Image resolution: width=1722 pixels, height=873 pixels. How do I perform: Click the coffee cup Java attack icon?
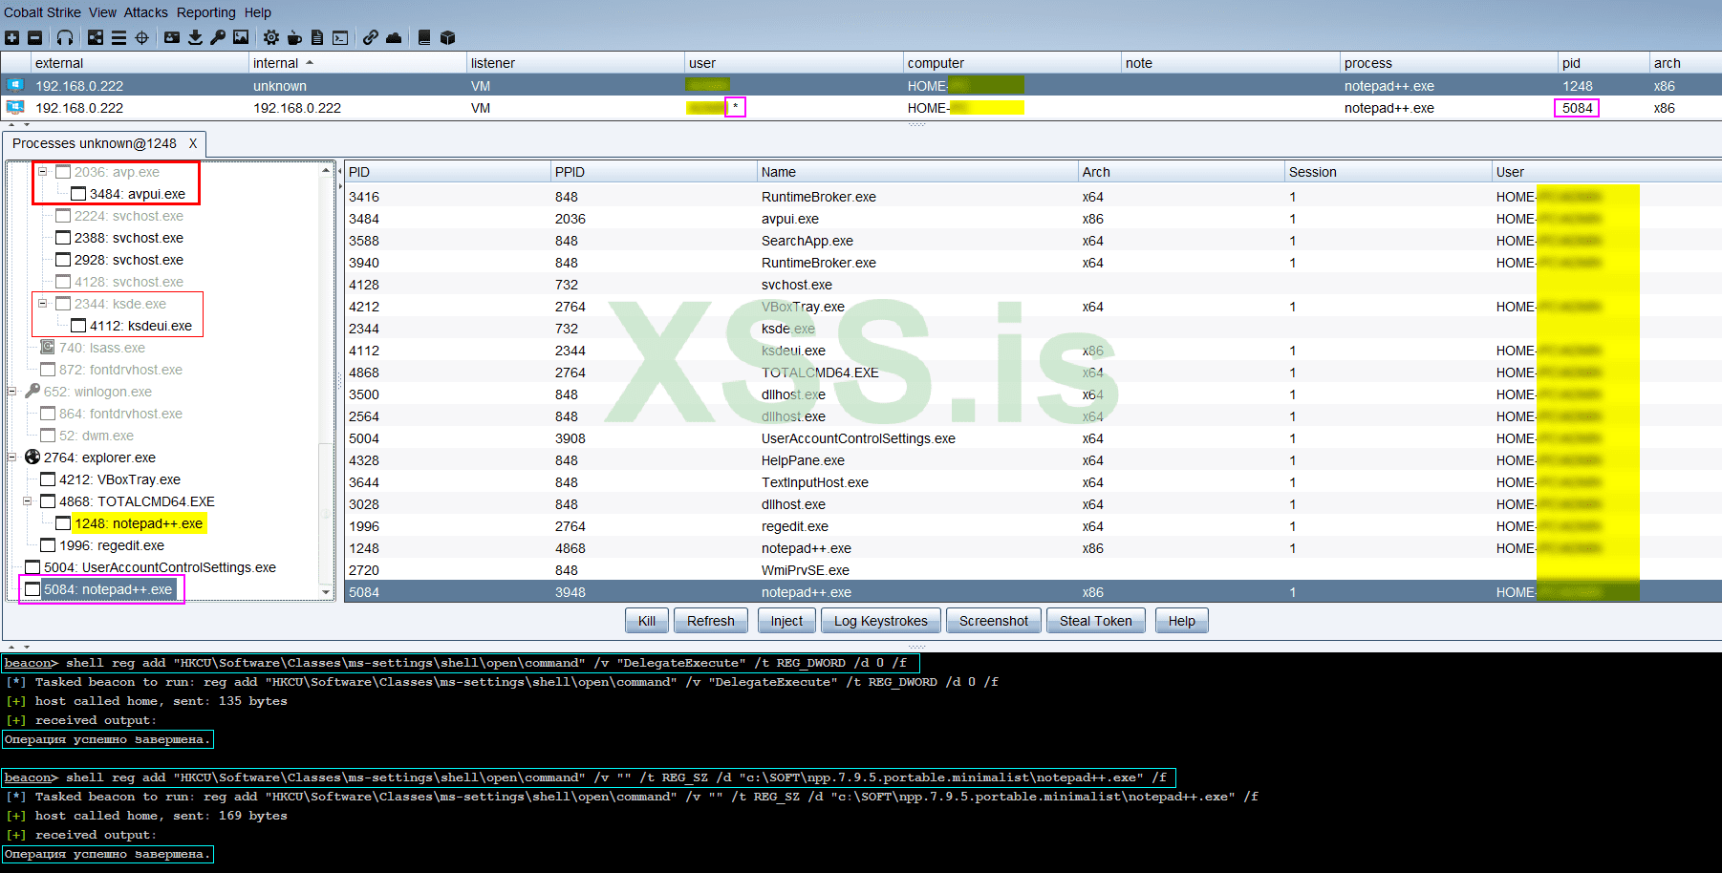click(294, 38)
